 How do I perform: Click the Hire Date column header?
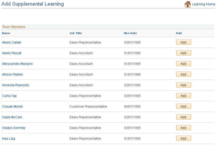pos(130,33)
